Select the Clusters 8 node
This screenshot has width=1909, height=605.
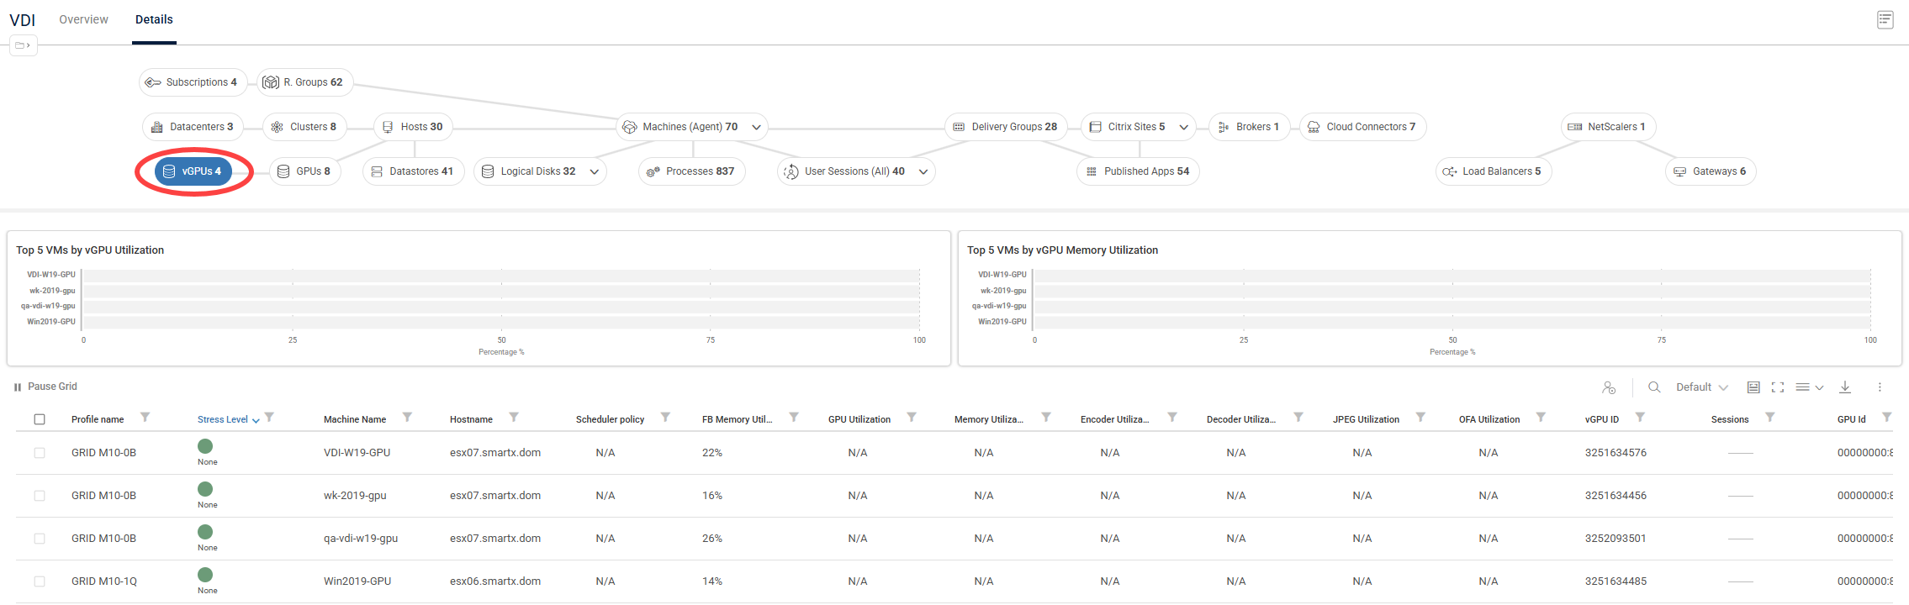point(304,127)
